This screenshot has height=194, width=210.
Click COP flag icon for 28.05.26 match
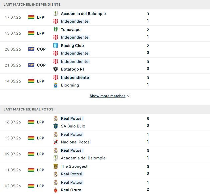(31, 49)
